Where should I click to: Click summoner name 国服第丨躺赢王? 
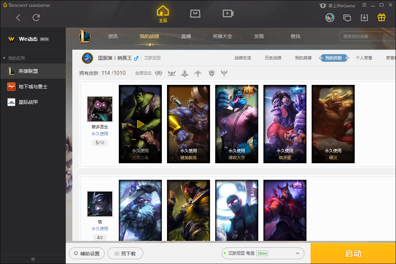click(x=115, y=58)
